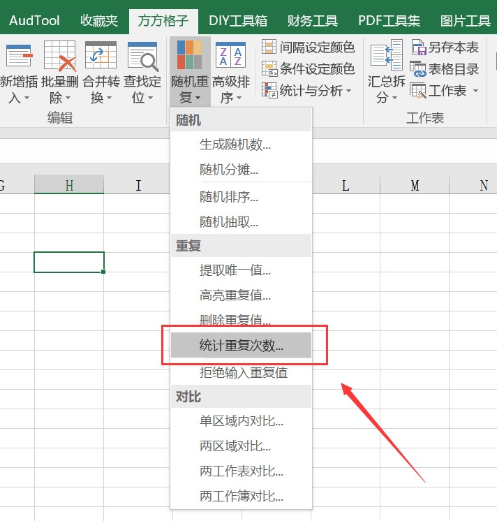The width and height of the screenshot is (497, 521).
Task: Select 随机抽取... menu item
Action: [x=242, y=222]
